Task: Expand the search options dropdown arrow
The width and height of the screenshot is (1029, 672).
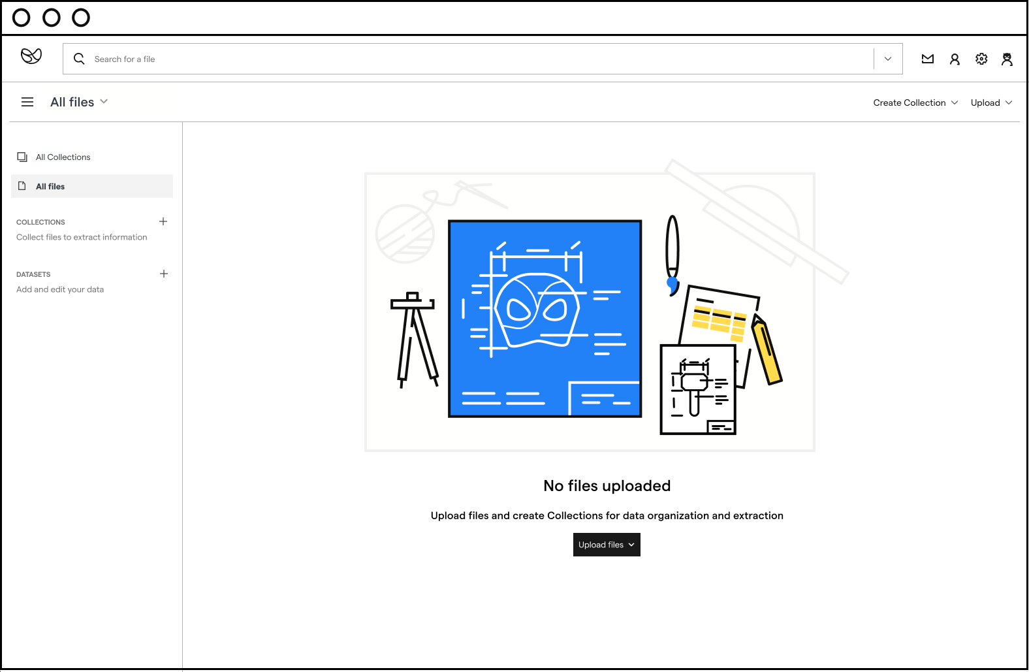Action: [x=888, y=59]
